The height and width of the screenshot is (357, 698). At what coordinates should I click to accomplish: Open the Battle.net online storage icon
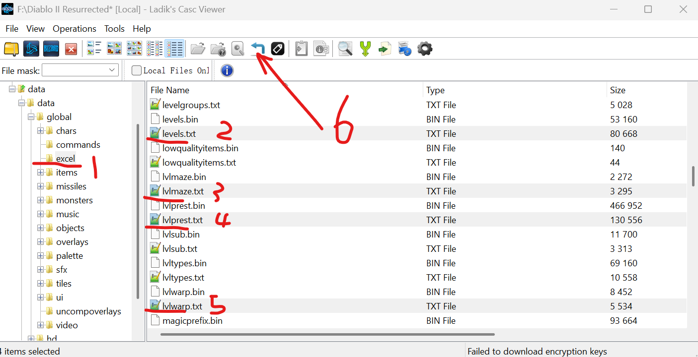tap(31, 49)
